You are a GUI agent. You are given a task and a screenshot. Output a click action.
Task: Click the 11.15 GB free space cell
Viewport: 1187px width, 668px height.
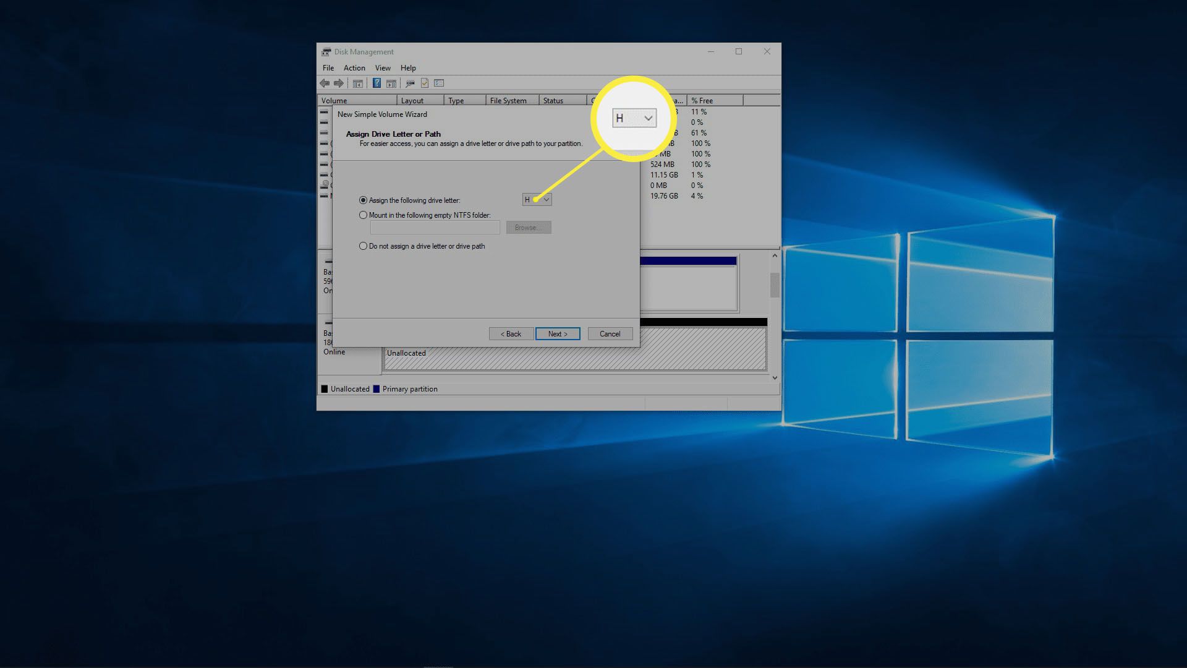point(664,175)
